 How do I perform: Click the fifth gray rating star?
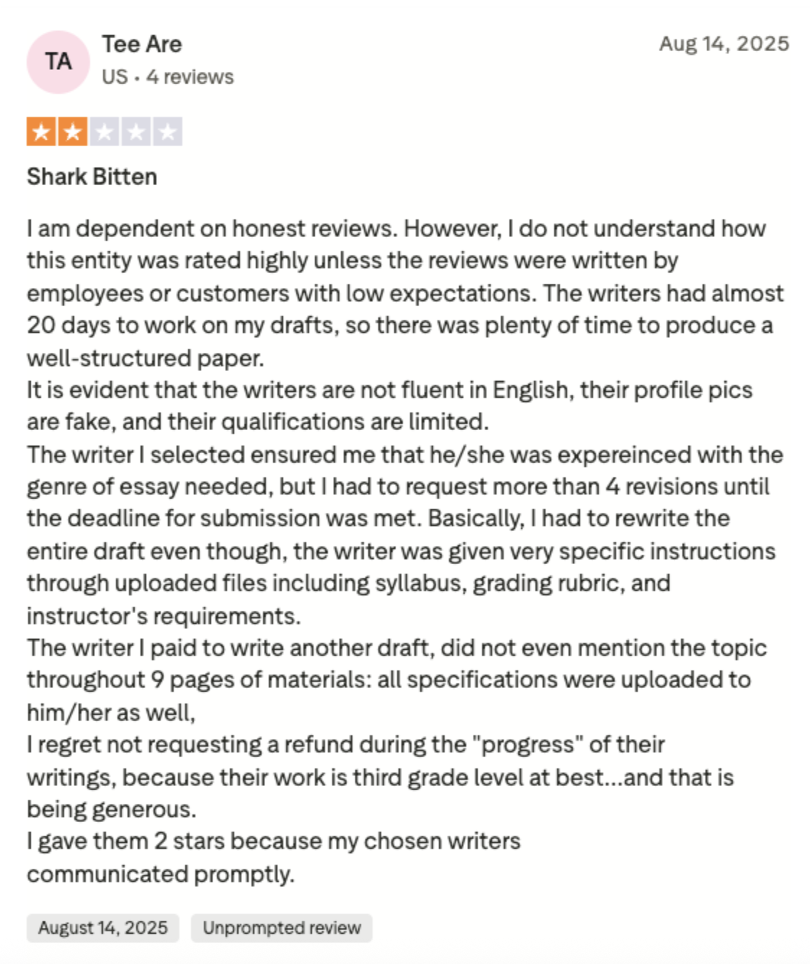tap(167, 132)
